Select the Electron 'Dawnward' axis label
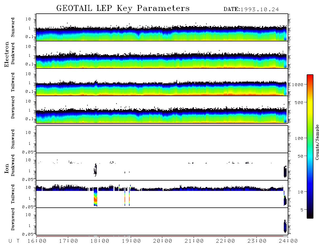This screenshot has height=246, width=319. tap(13, 108)
